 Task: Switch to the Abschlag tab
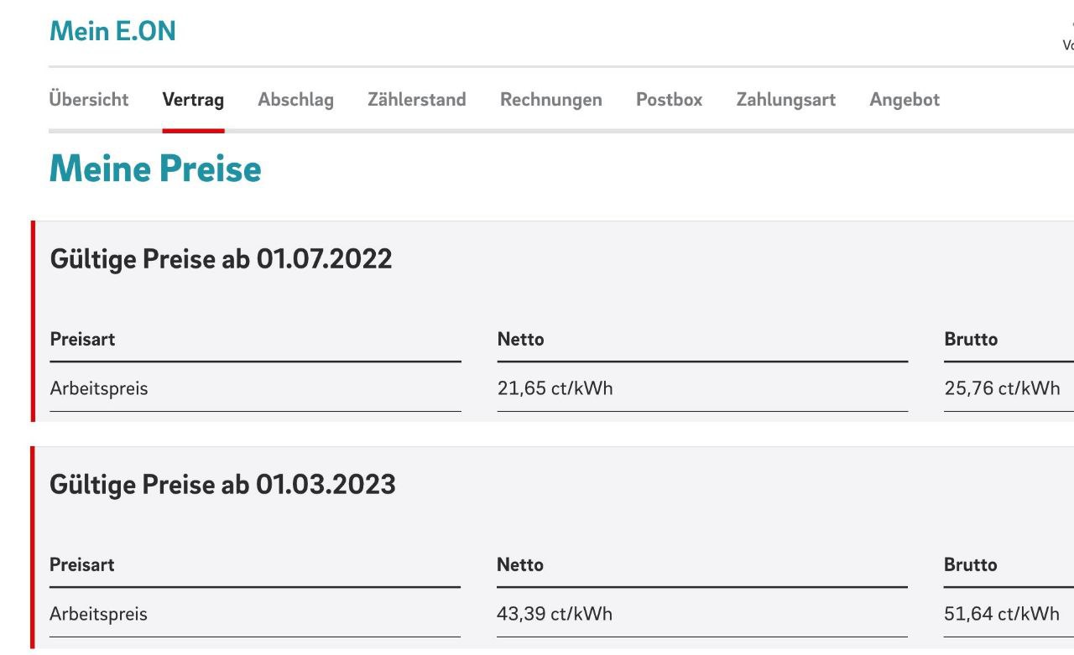295,100
